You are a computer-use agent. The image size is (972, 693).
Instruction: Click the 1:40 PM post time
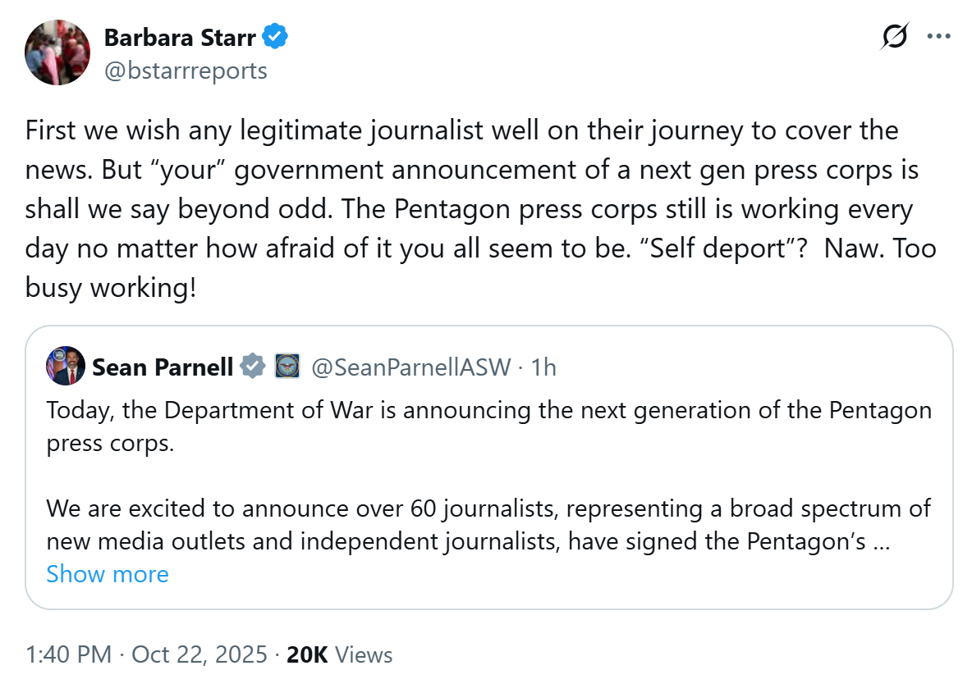67,654
